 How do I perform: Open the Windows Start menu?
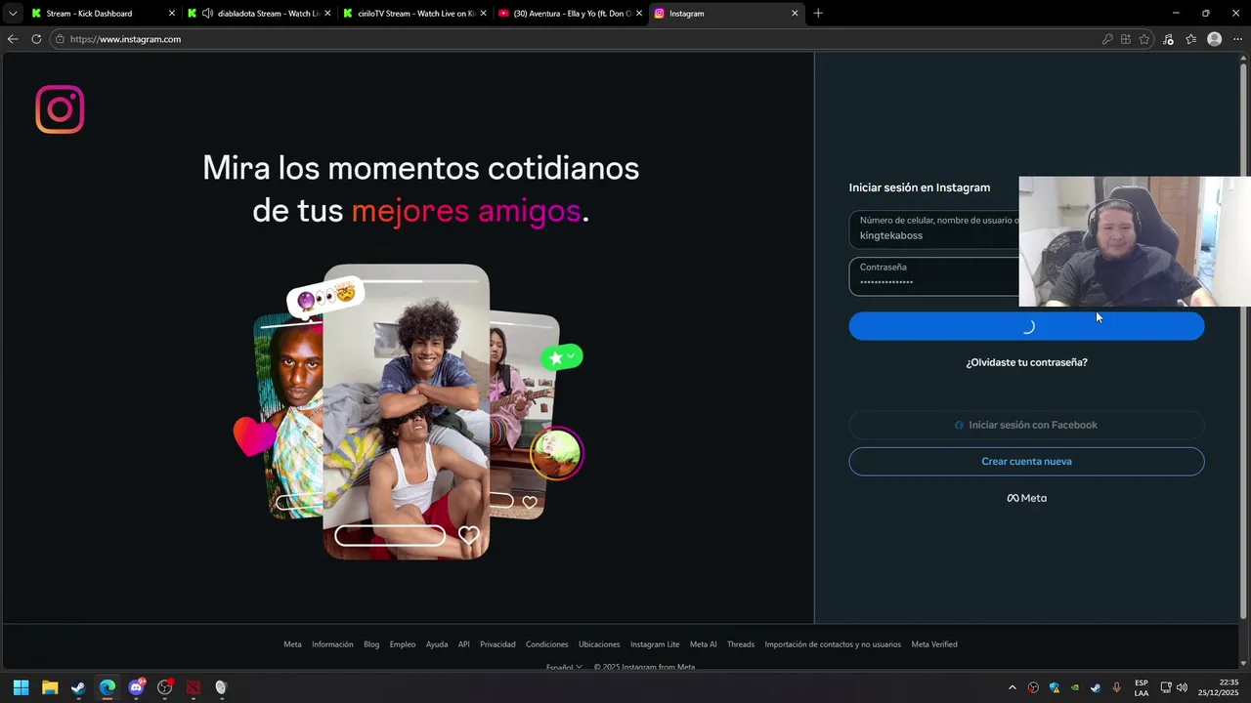[x=21, y=687]
